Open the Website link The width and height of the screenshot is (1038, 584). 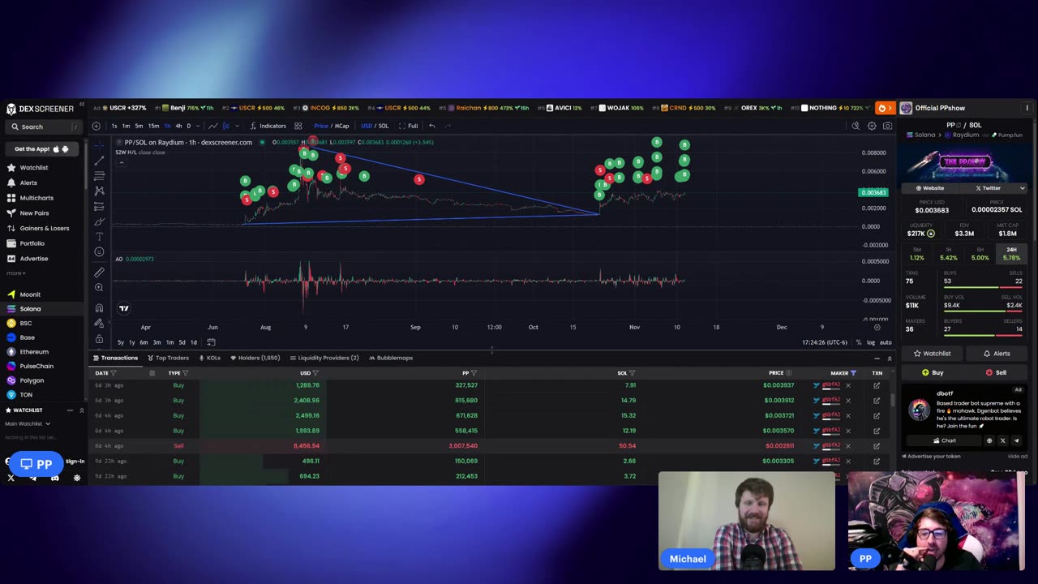pyautogui.click(x=929, y=188)
